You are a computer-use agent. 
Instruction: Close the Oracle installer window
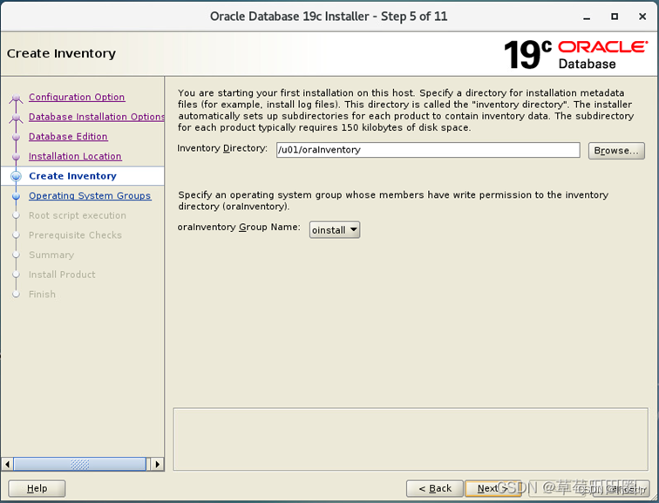click(642, 17)
